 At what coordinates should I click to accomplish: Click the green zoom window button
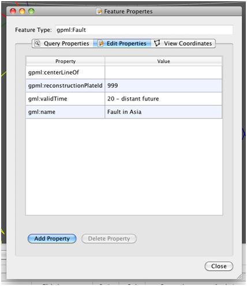coord(31,12)
